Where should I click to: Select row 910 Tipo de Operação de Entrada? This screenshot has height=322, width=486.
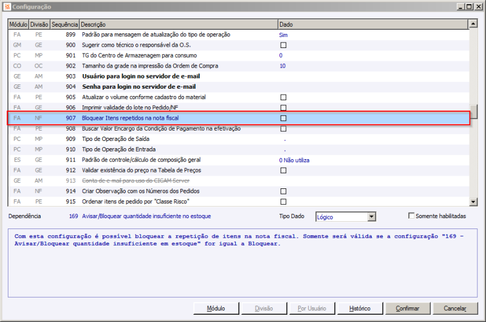[238, 149]
